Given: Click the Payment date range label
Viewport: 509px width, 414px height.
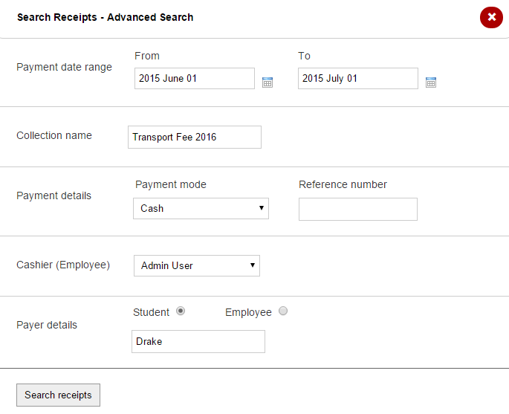Looking at the screenshot, I should [64, 67].
